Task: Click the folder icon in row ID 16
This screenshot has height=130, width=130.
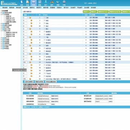Action: click(30, 62)
